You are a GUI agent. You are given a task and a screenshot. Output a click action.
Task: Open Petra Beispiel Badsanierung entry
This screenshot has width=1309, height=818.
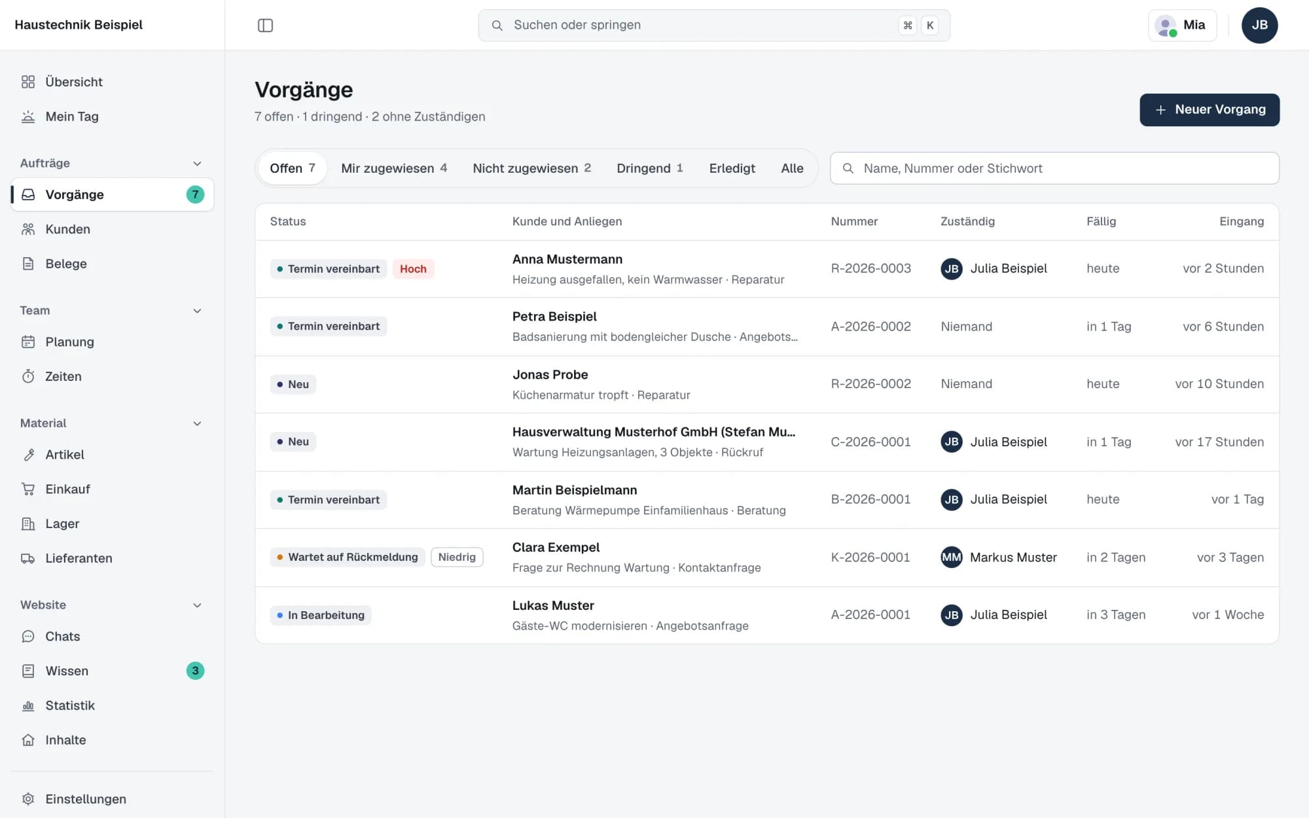coord(767,327)
